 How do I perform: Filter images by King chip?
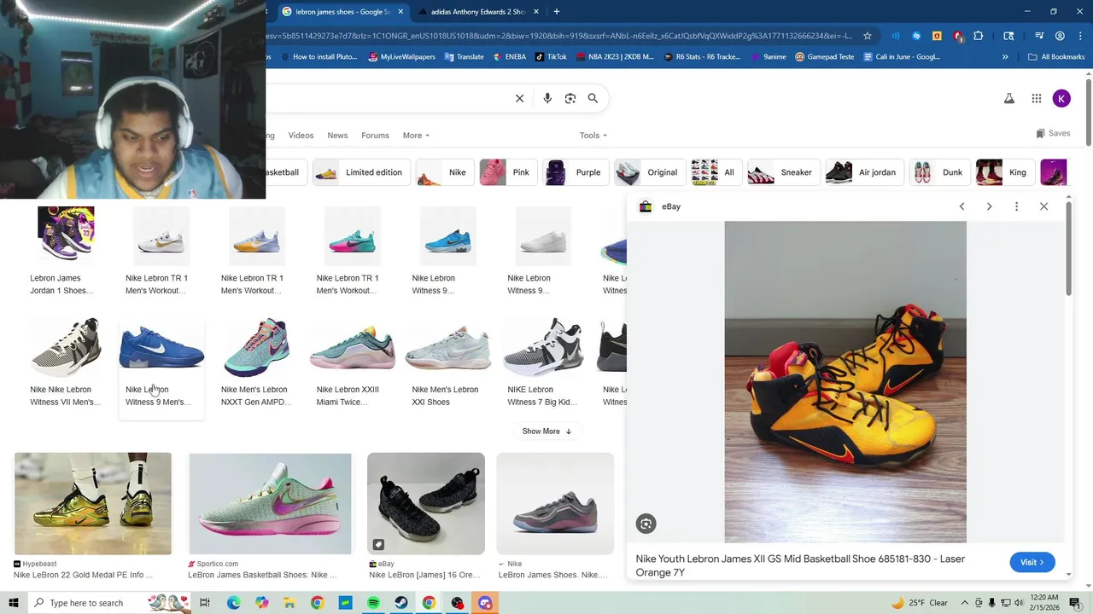click(x=1004, y=172)
